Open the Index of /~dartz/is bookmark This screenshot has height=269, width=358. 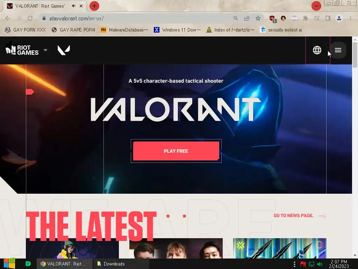click(x=230, y=30)
